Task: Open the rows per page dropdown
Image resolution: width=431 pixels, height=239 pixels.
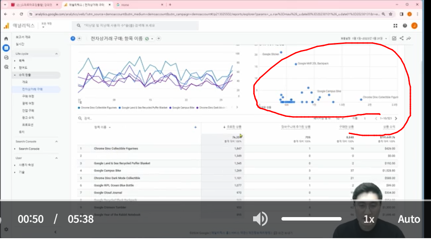Action: pyautogui.click(x=340, y=119)
